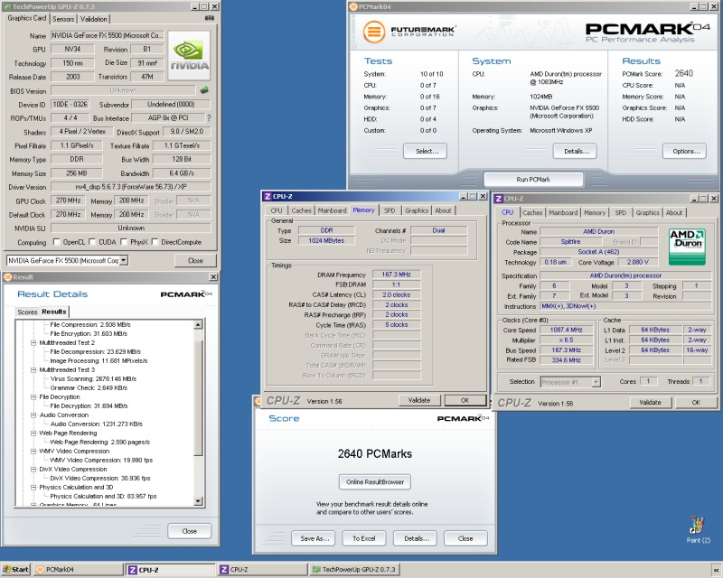Image resolution: width=723 pixels, height=578 pixels.
Task: Open Mainboard tab in CPU-Z CPU window
Action: 563,212
